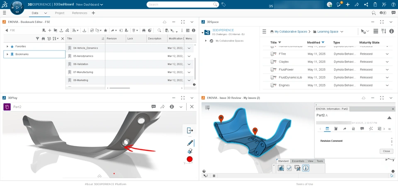Toggle the checkmark command in the Standard action bar

point(289,168)
